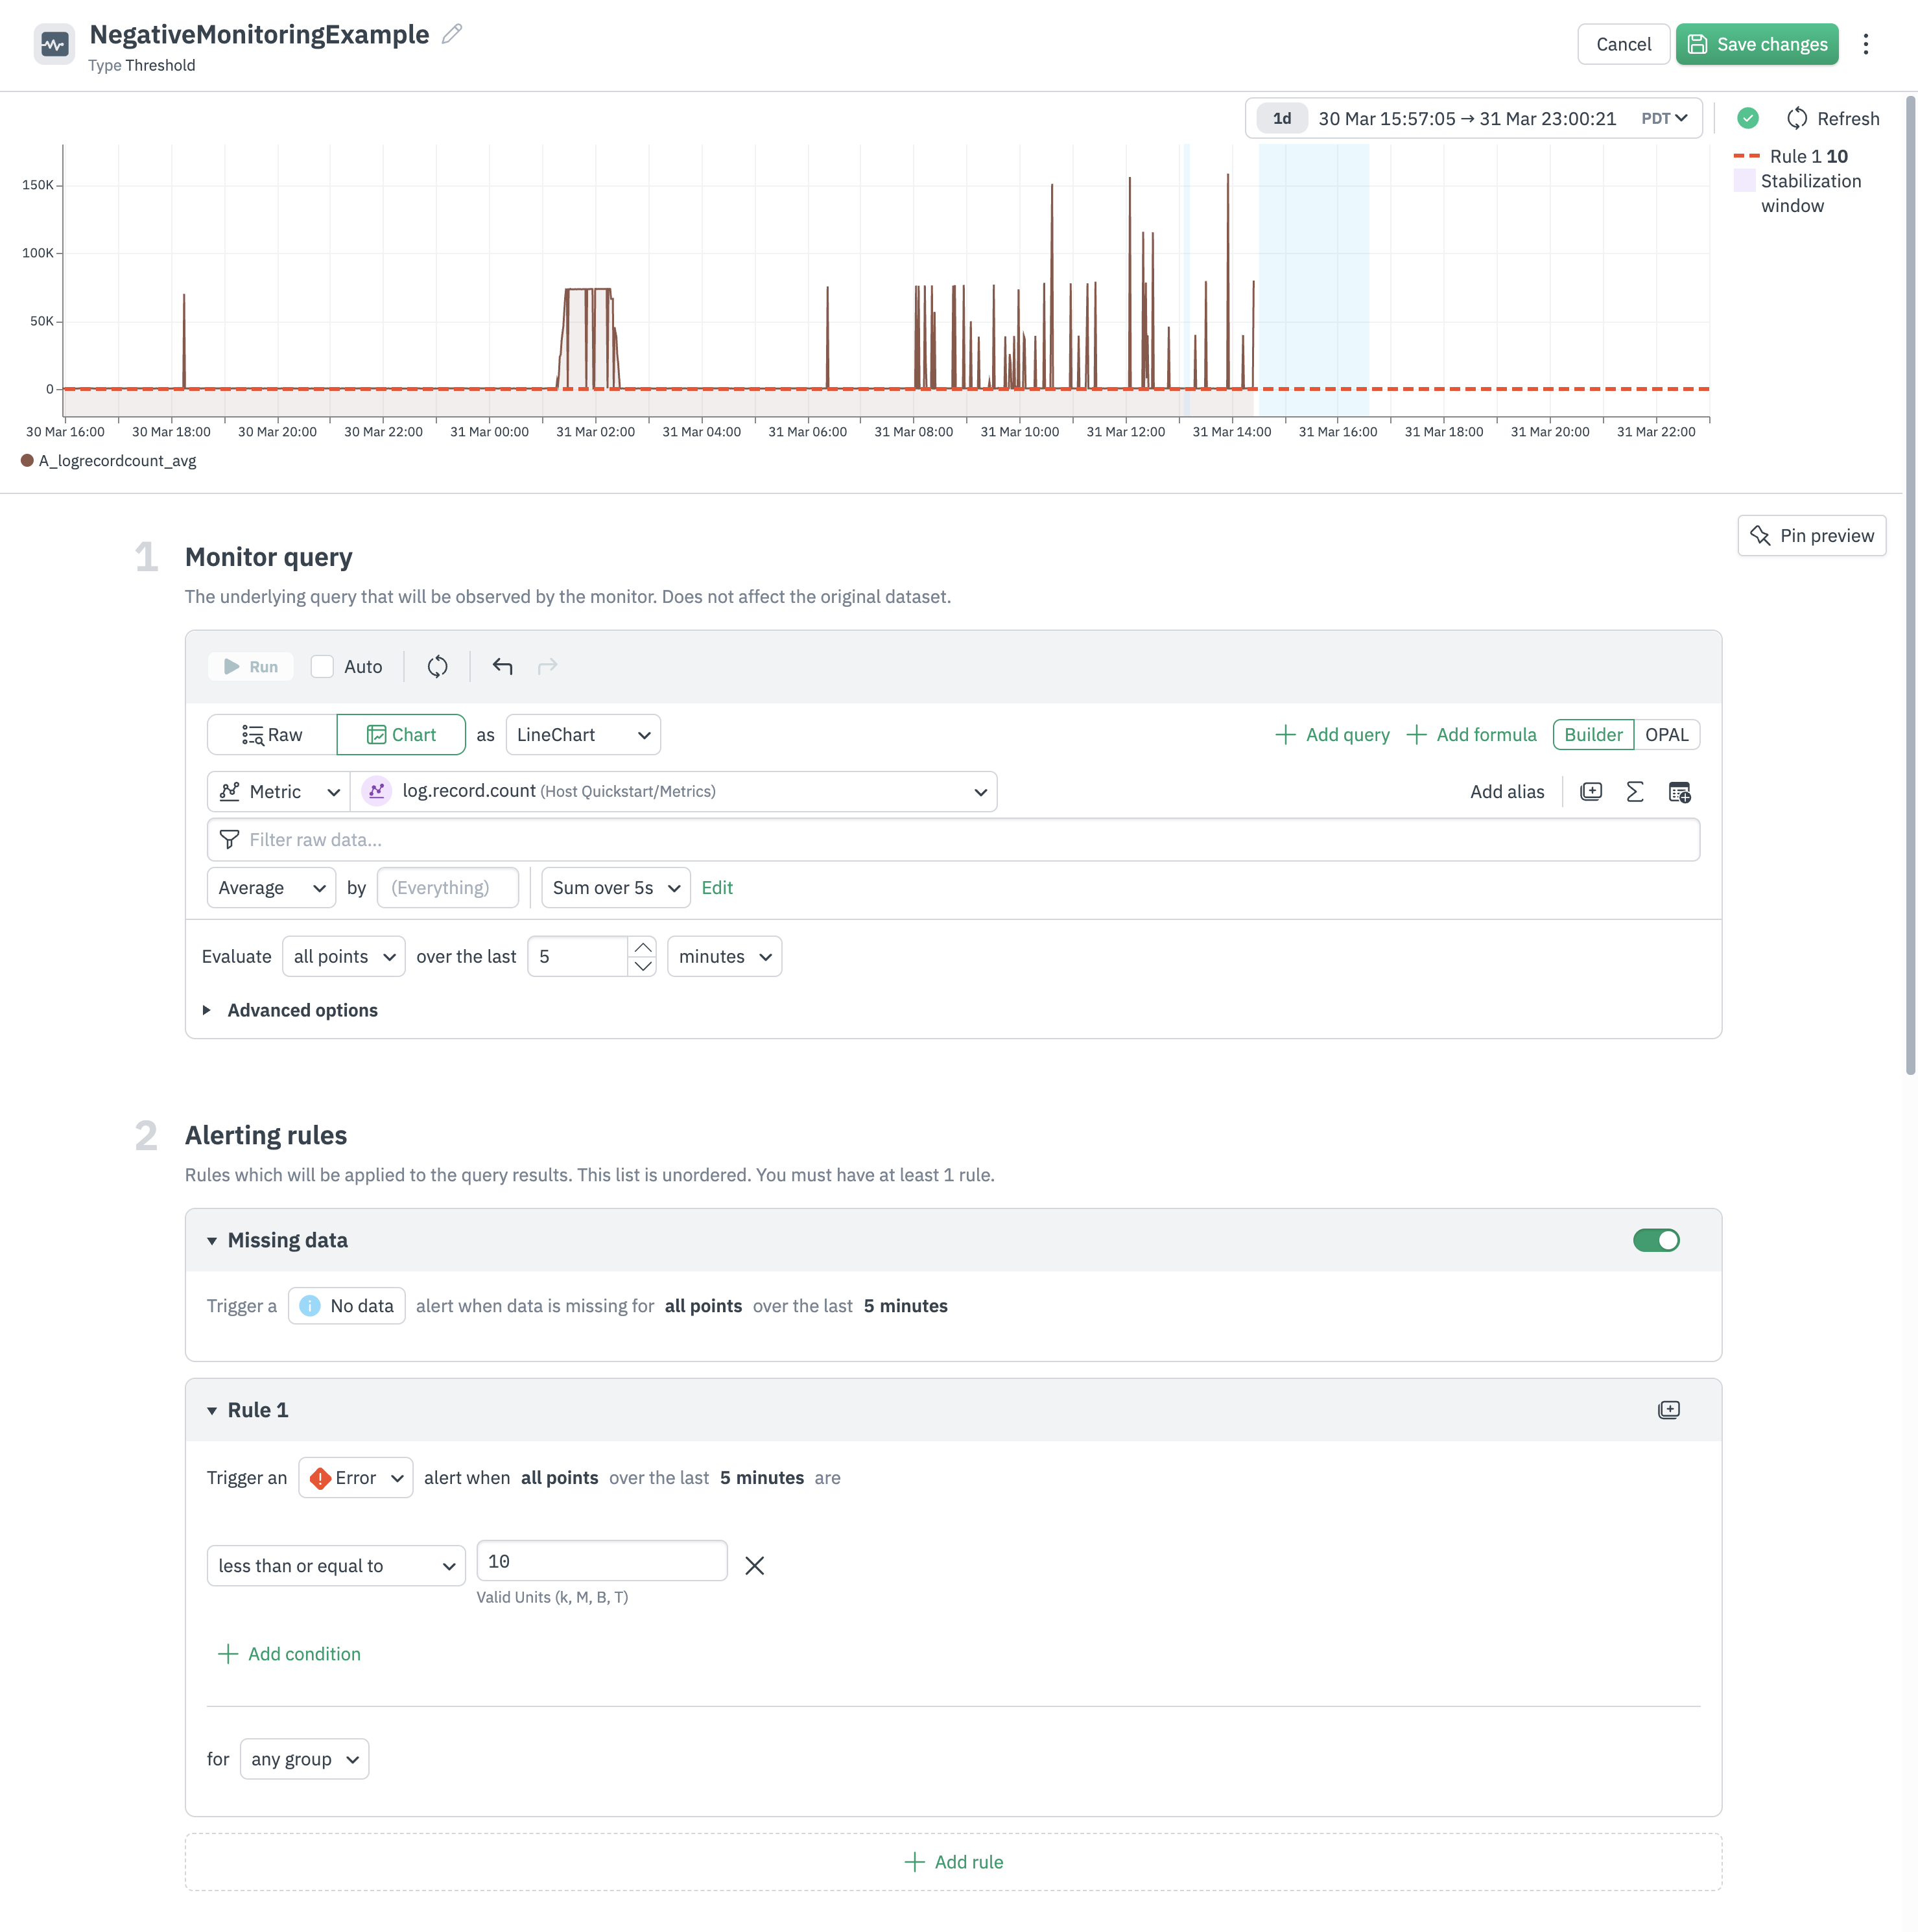Click the Filter raw data input field
This screenshot has width=1918, height=1932.
[x=952, y=840]
